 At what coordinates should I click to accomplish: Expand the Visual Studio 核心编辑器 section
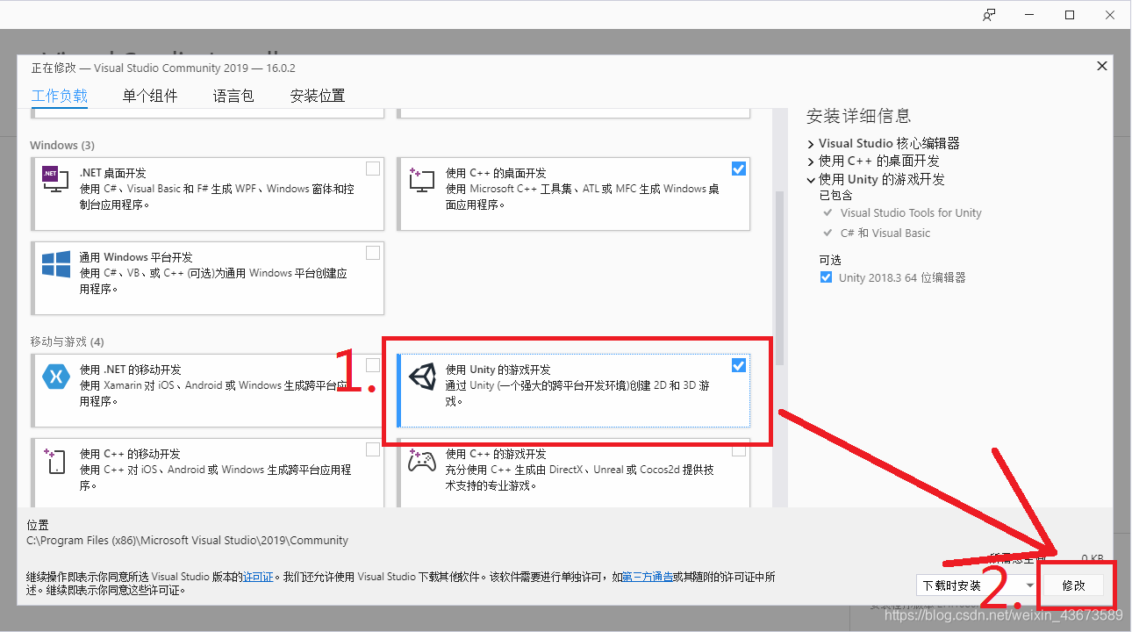point(809,142)
